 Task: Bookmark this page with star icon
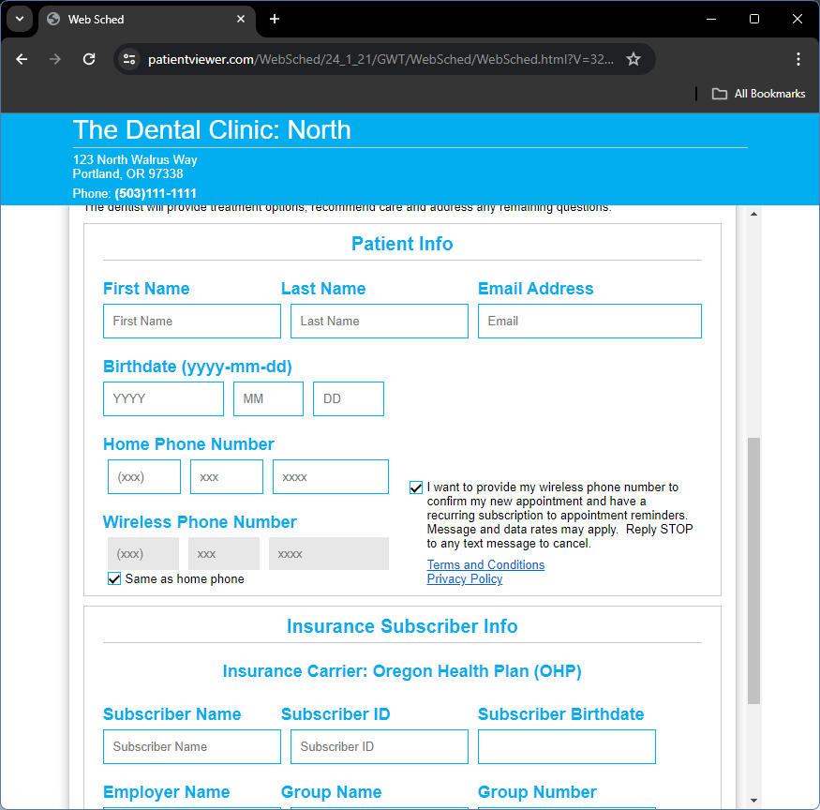[x=634, y=59]
